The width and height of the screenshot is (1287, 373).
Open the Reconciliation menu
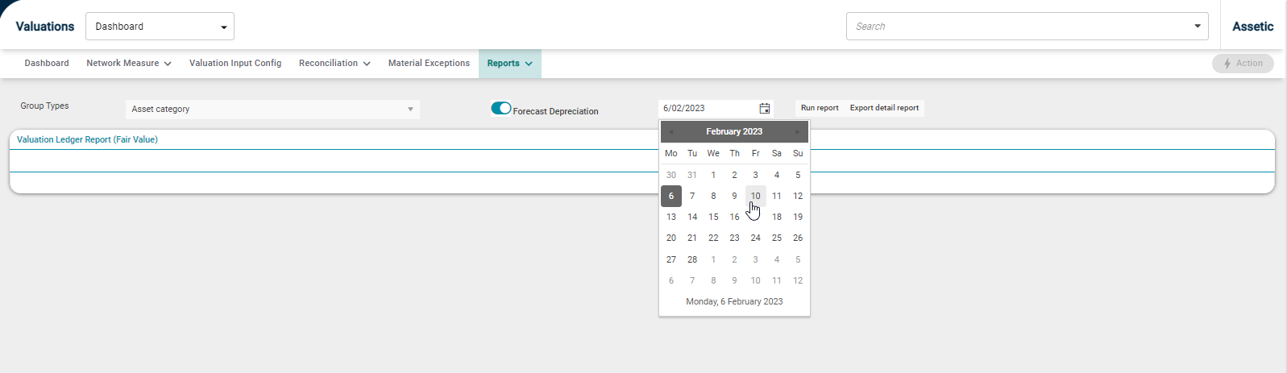pyautogui.click(x=334, y=64)
